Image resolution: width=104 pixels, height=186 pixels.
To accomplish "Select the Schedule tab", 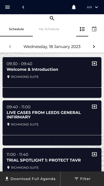I will tap(16, 29).
